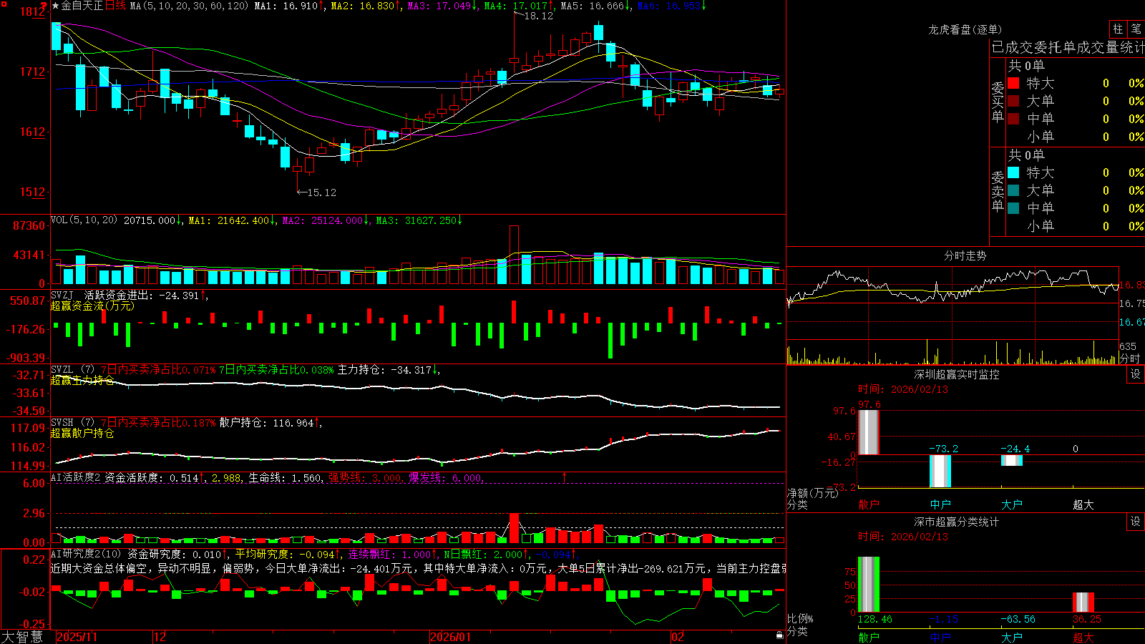
Task: Click the dark red 中单 buy-order swatch
Action: tap(1013, 118)
